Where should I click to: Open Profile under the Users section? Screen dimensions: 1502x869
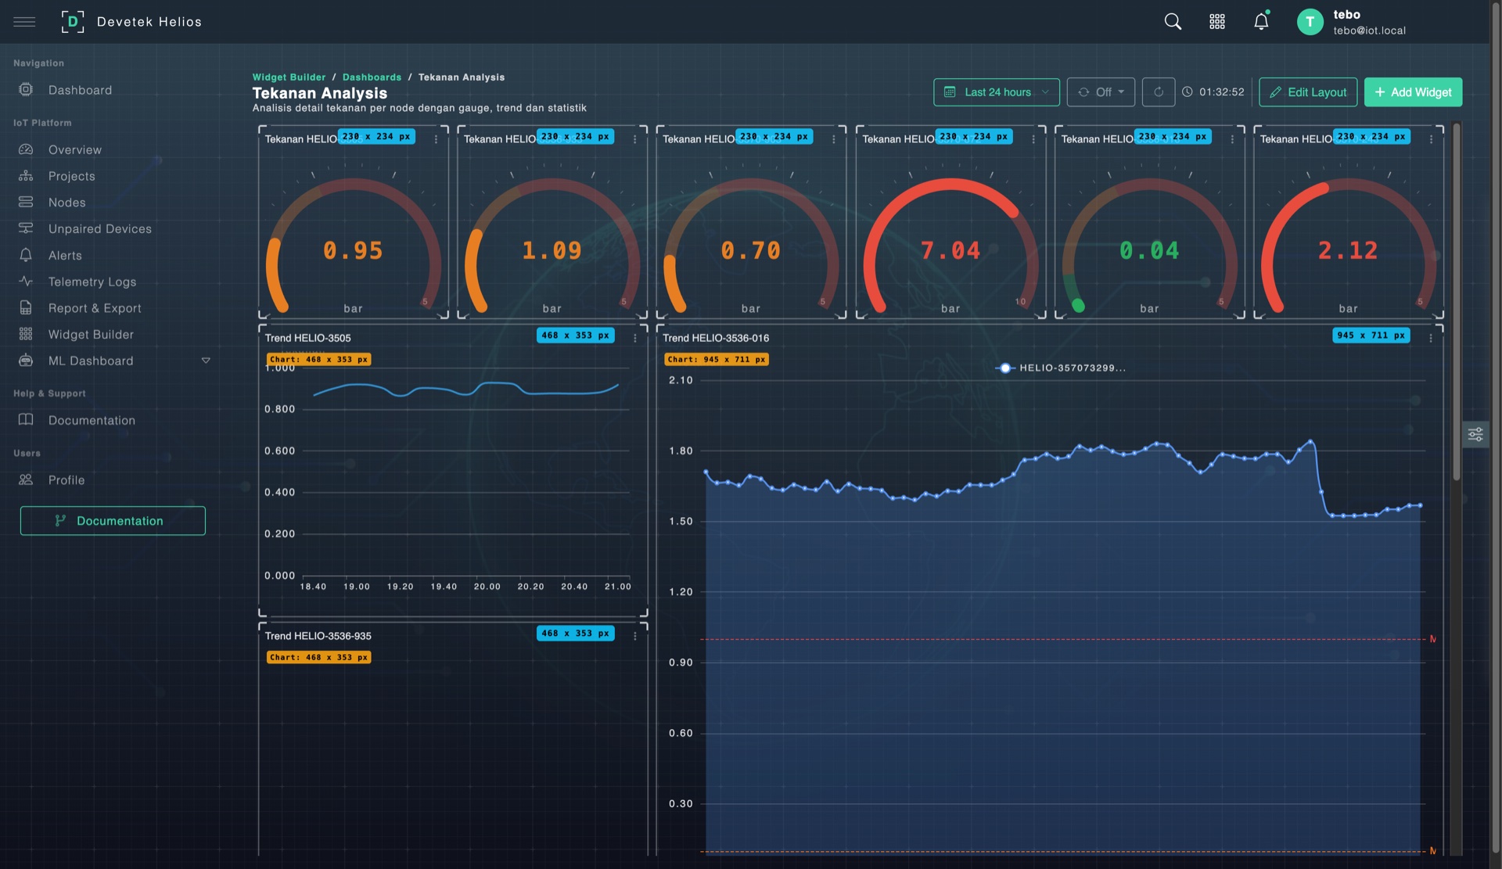(x=66, y=479)
